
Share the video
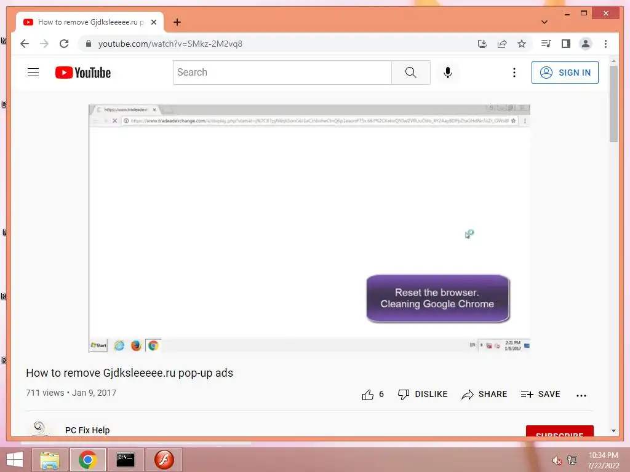[484, 394]
